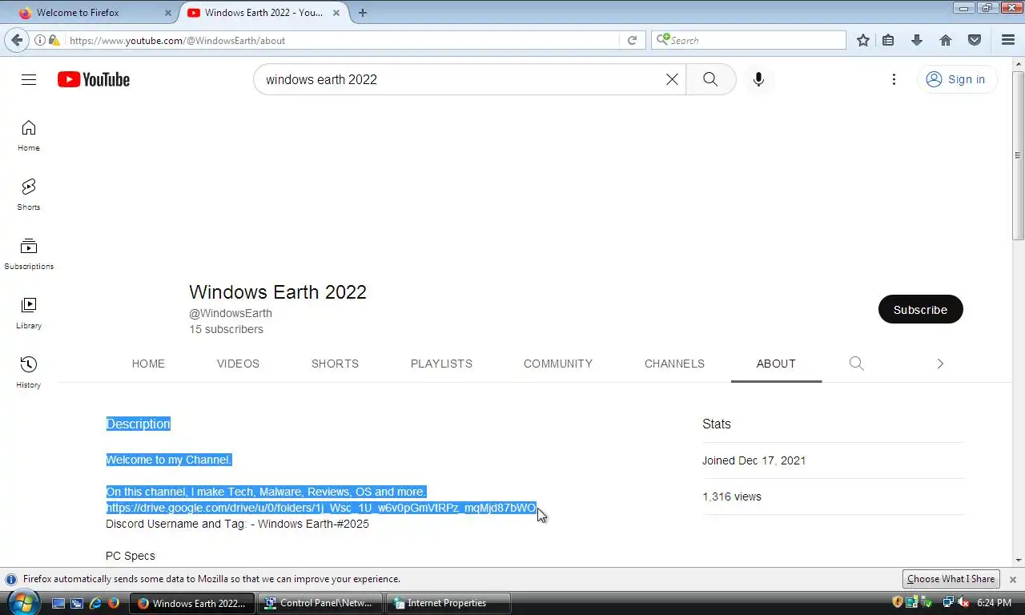Click the 6:24 PM taskbar clock
1025x615 pixels.
point(994,603)
